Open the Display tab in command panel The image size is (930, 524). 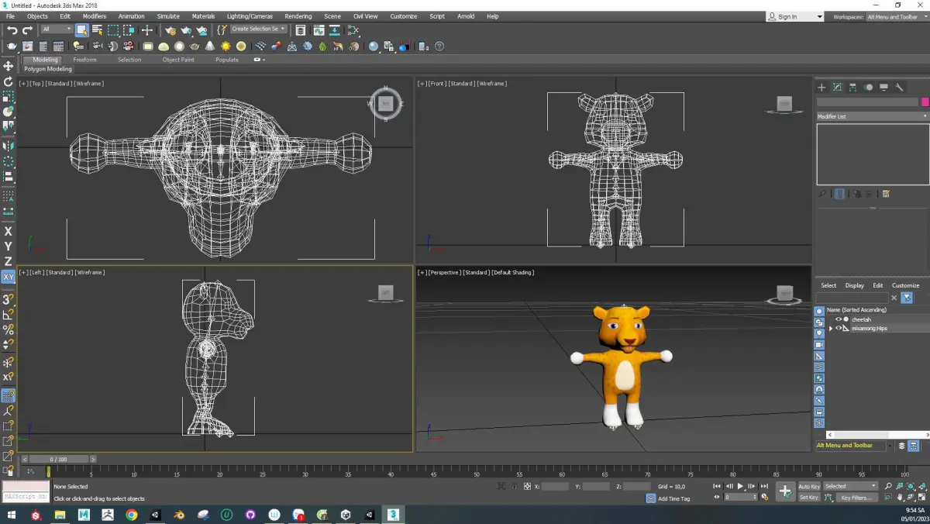884,87
